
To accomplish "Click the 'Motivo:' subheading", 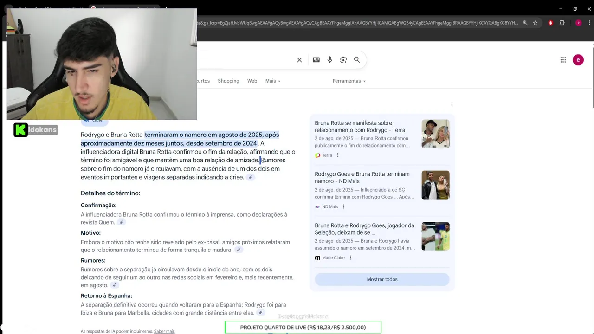I will click(x=90, y=233).
